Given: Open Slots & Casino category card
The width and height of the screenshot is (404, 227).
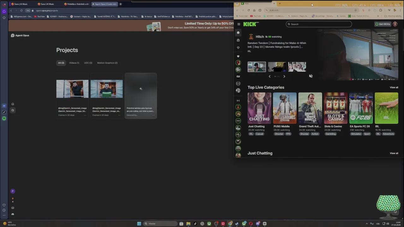Looking at the screenshot, I should pos(336,108).
